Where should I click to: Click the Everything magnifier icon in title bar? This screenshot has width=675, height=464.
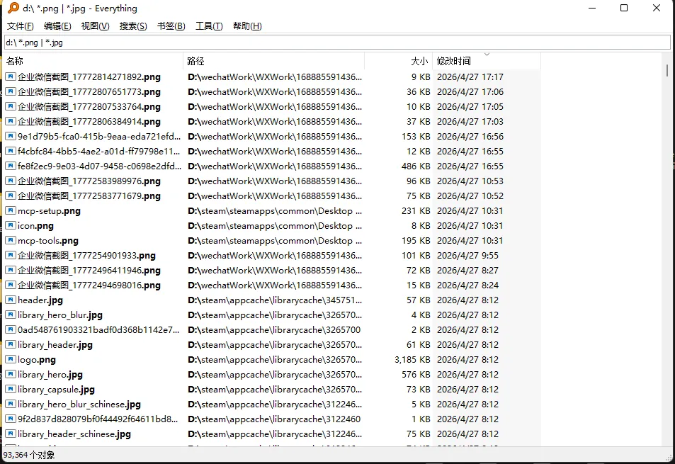[x=13, y=9]
